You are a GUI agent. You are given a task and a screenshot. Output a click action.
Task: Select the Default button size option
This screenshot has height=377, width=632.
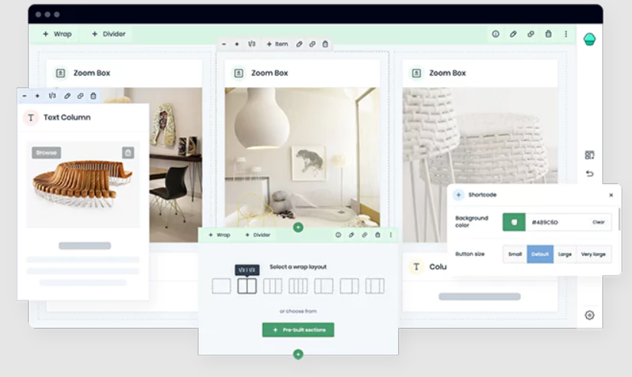[x=540, y=254]
